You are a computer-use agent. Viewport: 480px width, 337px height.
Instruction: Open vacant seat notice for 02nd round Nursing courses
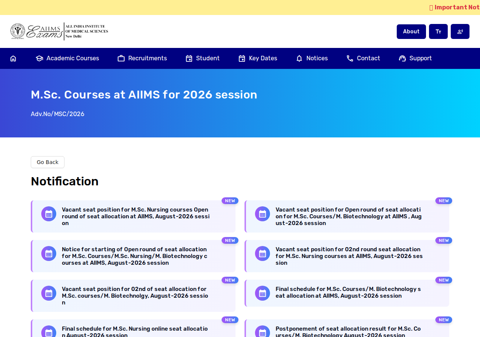[x=347, y=256]
